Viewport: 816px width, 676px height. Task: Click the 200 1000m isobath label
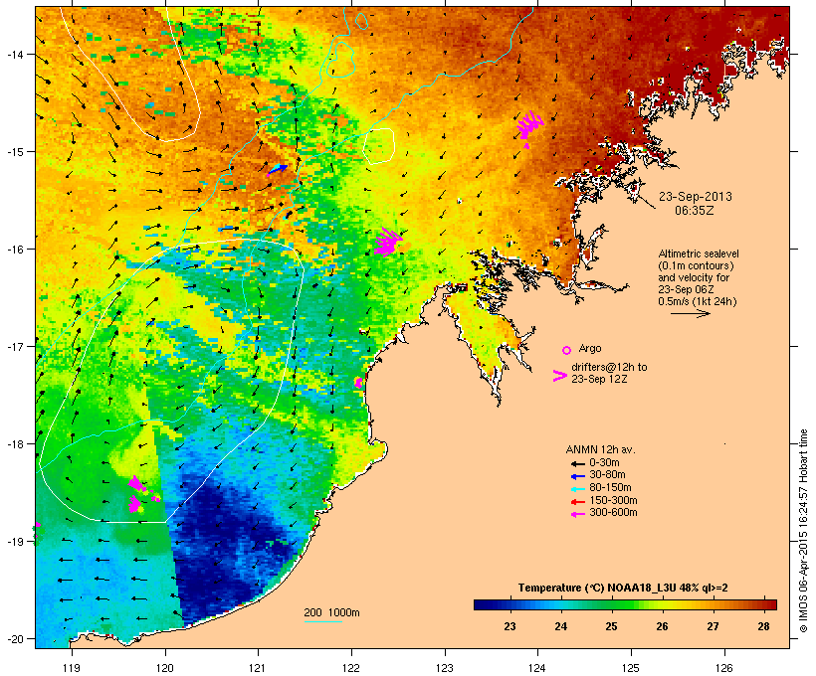tap(331, 612)
